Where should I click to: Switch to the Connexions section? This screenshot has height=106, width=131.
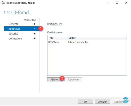tap(15, 38)
